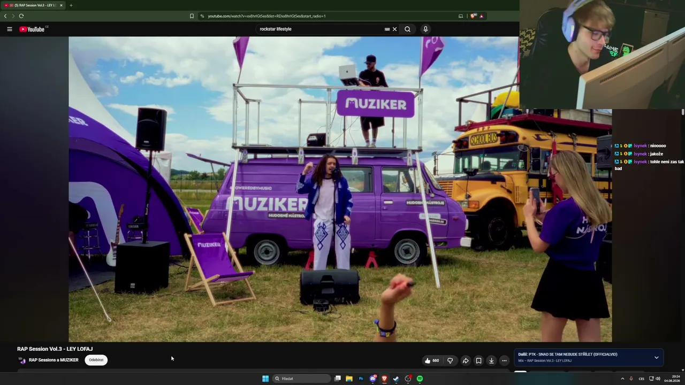Open Task View from the taskbar
685x385 pixels.
coord(338,379)
